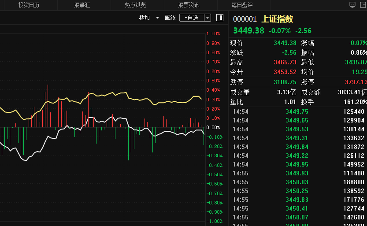Click the headline price 3449.38
Screen dimensions: 367x226
pyautogui.click(x=248, y=31)
